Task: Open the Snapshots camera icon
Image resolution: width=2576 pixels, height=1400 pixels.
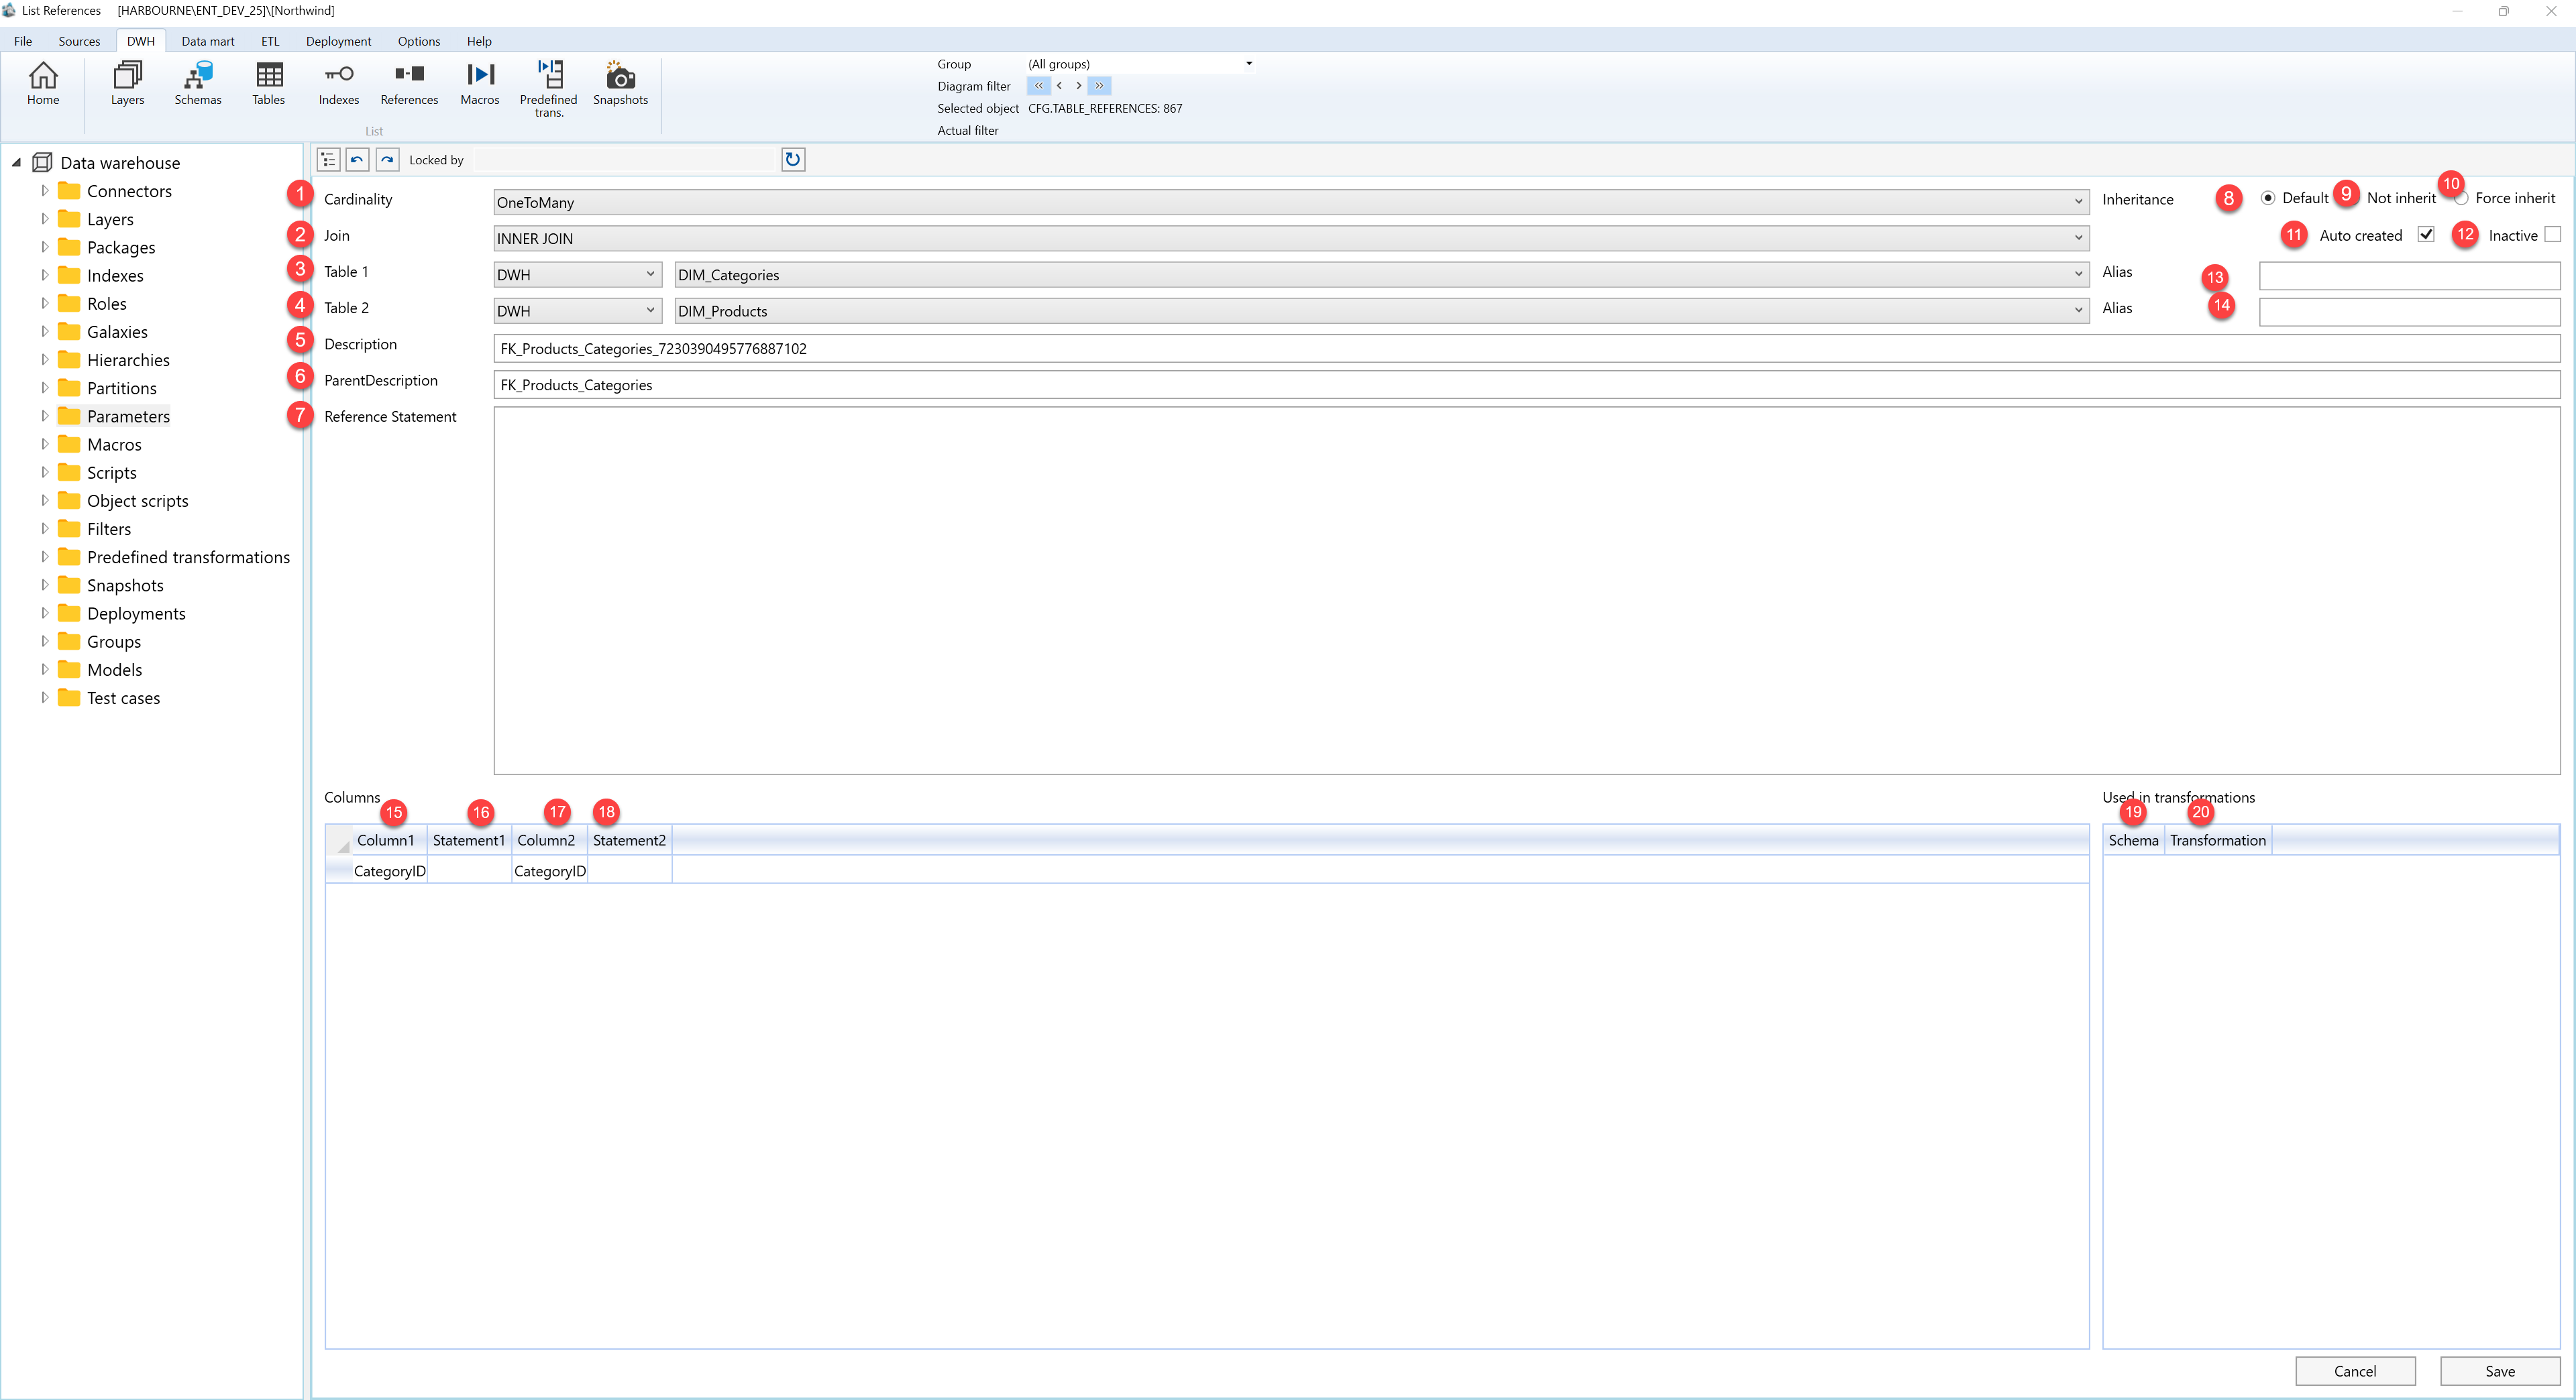Action: coord(620,83)
